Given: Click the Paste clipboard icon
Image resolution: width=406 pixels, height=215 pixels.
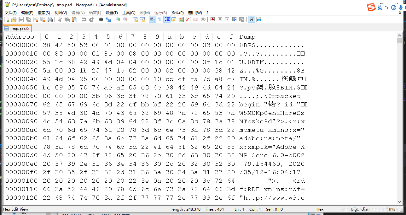Looking at the screenshot, I should coord(74,19).
